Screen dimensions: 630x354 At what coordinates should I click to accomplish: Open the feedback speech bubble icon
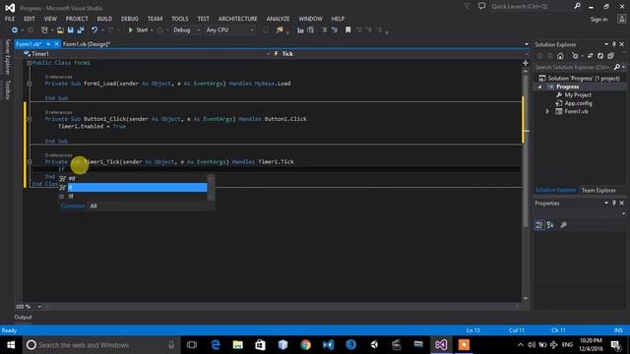click(481, 6)
